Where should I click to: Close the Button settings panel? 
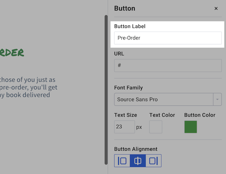(x=216, y=8)
